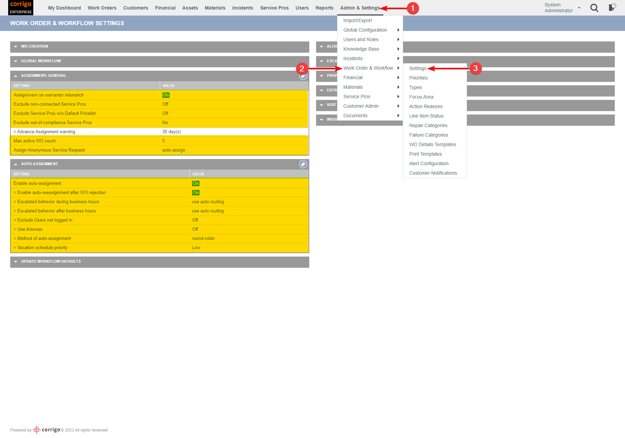
Task: Edit Assignment: General settings via pencil icon
Action: (x=303, y=76)
